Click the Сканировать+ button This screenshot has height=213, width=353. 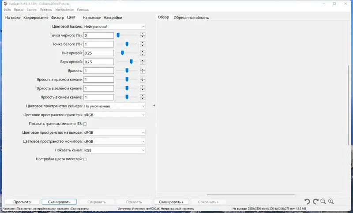click(x=171, y=202)
